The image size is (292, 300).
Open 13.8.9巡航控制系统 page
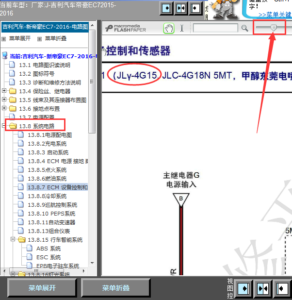click(x=52, y=205)
